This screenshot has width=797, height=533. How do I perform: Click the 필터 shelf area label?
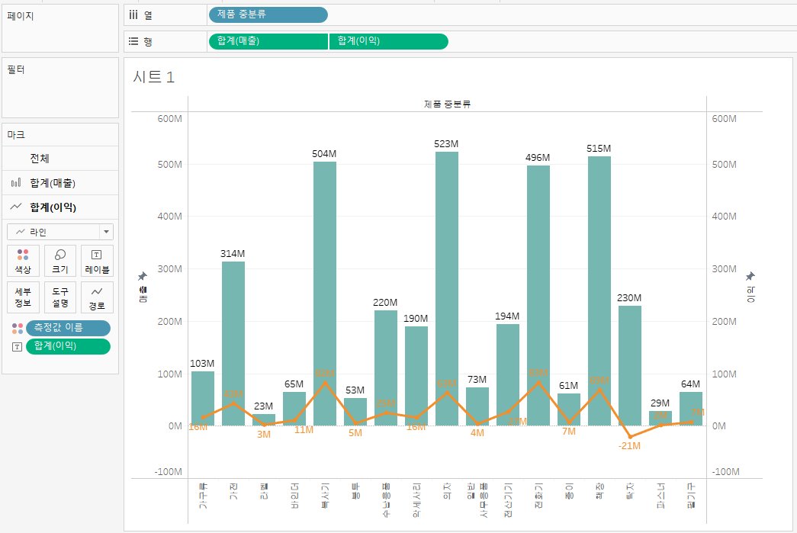pyautogui.click(x=16, y=69)
